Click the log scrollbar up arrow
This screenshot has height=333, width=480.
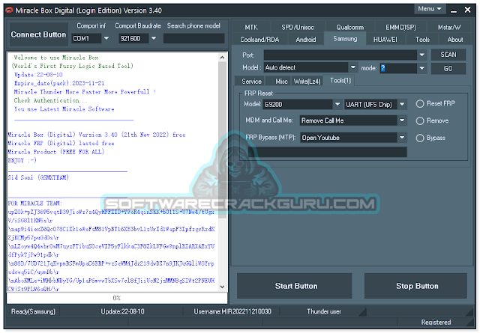coord(222,57)
